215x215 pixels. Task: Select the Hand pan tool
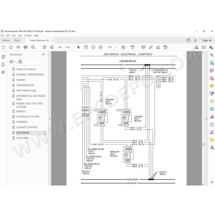coord(86,47)
